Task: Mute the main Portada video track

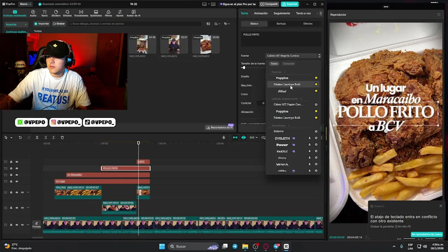Action: coord(22,225)
